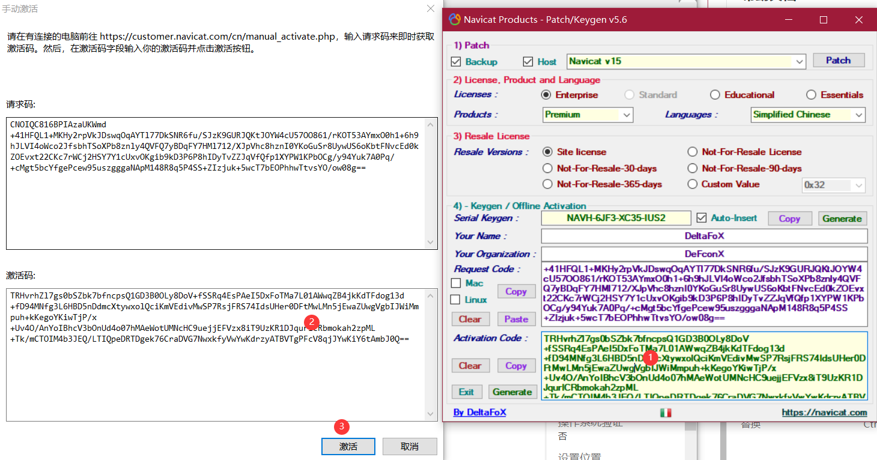
Task: Uncheck the Backup checkbox
Action: [x=457, y=61]
